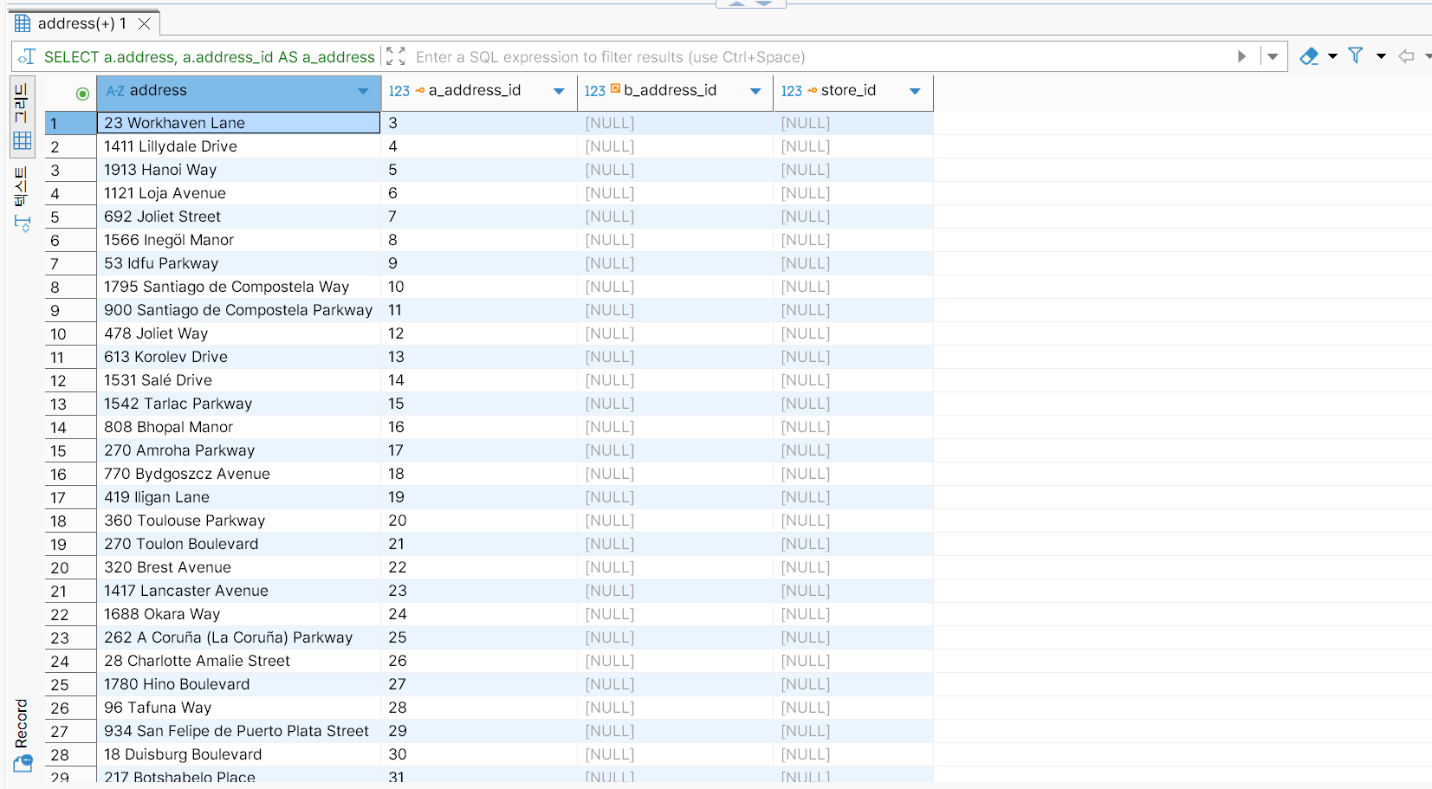Click the expand filter panel icon
Viewport: 1432px width, 789px height.
(395, 56)
